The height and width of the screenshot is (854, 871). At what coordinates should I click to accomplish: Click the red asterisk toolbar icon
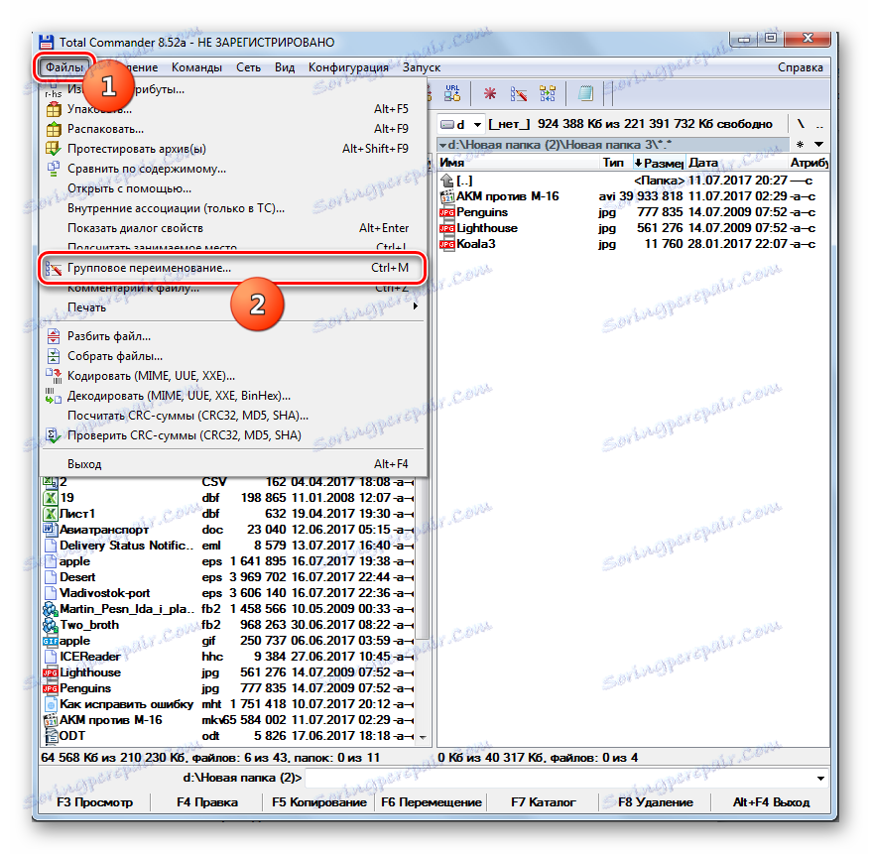pyautogui.click(x=490, y=93)
